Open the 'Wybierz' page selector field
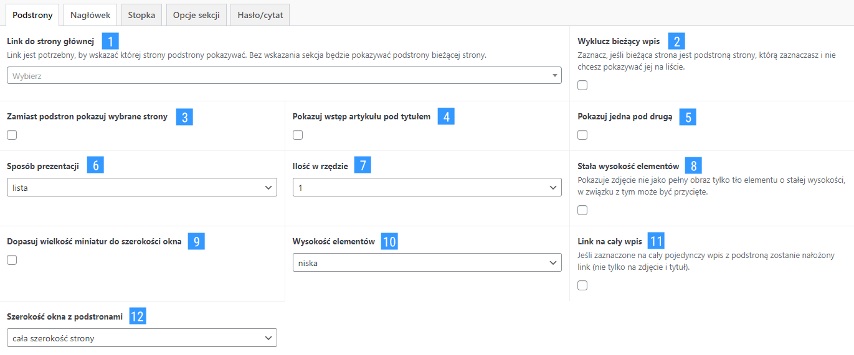 pyautogui.click(x=284, y=75)
